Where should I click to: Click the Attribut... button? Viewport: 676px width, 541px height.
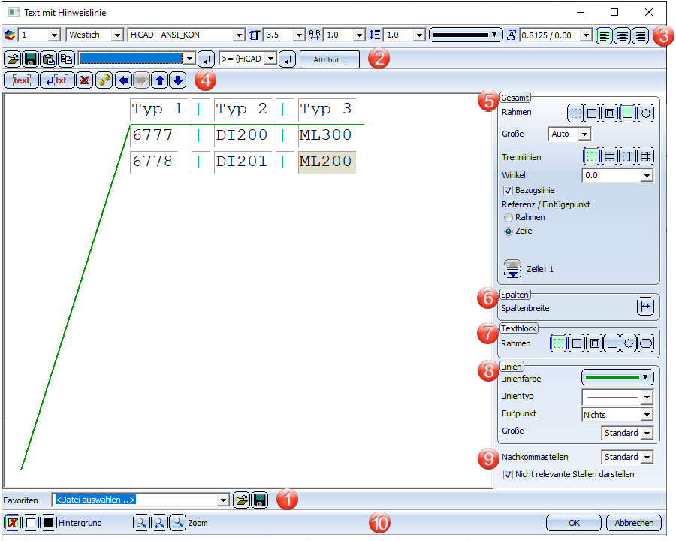pos(329,59)
